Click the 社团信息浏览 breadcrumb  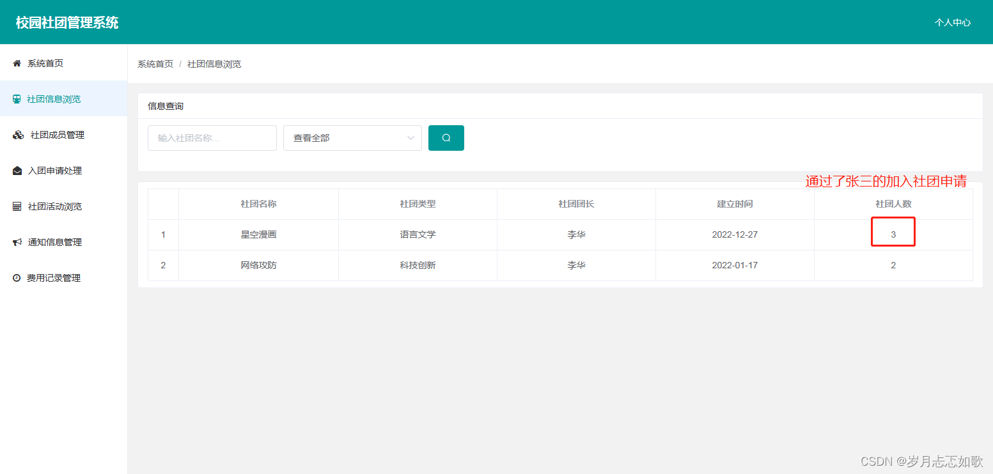point(214,64)
